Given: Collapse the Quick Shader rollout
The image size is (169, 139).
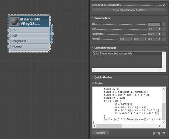Looking at the screenshot, I should click(x=92, y=77).
